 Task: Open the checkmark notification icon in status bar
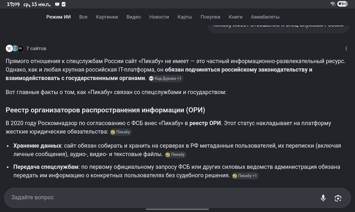pos(63,4)
